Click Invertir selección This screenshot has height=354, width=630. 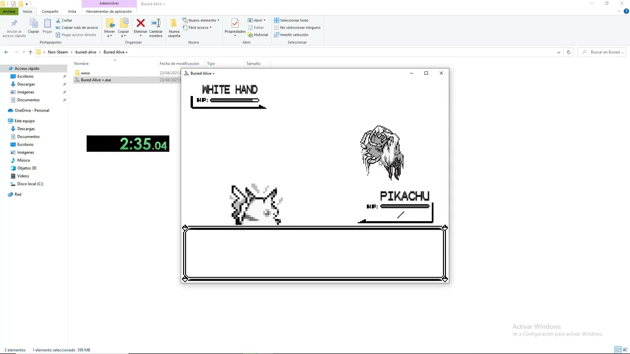291,35
